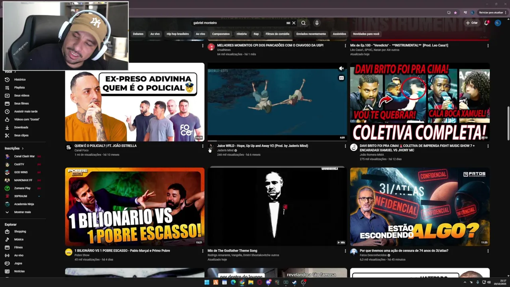Show hidden system tray icons
Viewport: 510px width, 287px height.
[x=465, y=282]
